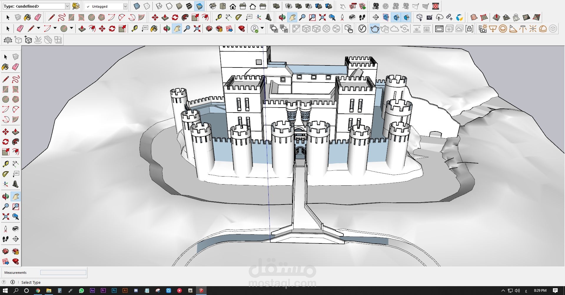Toggle X-Ray face style
This screenshot has width=565, height=295.
coord(137,6)
